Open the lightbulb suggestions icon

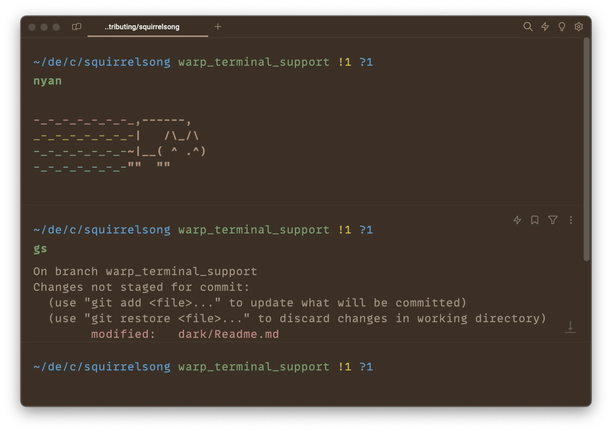562,27
